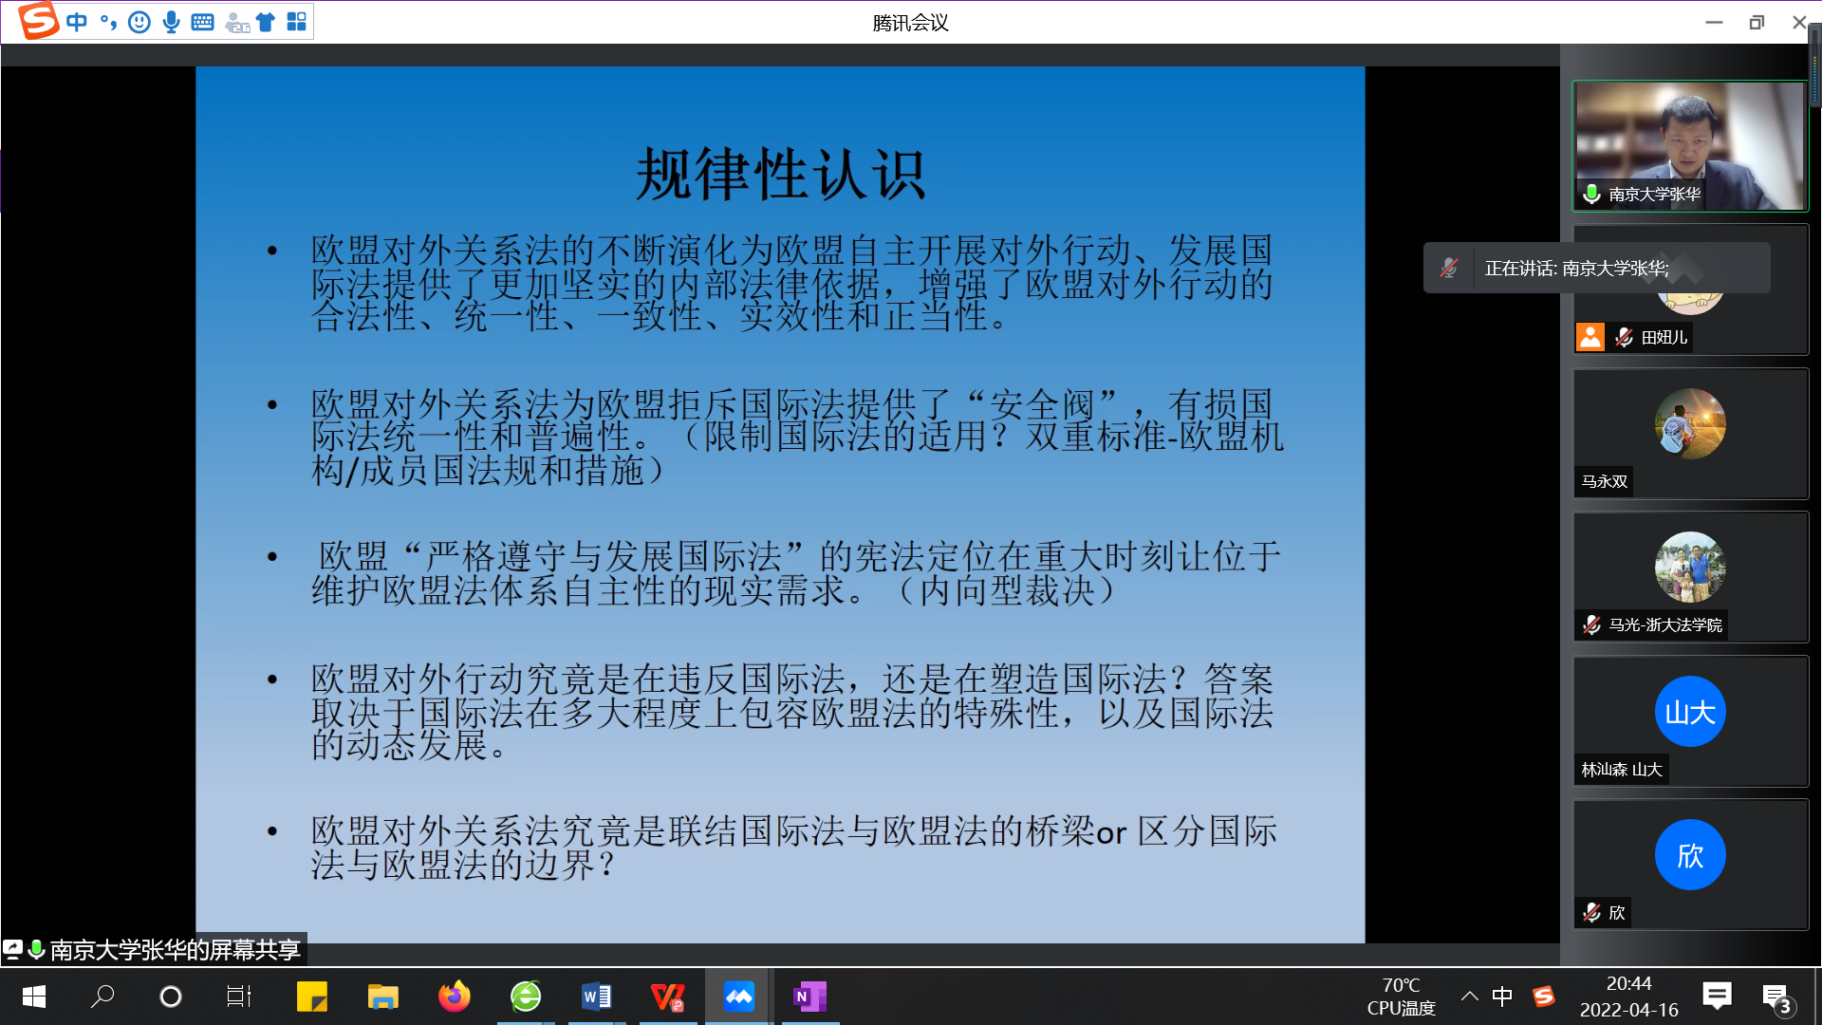Open Sogou emoji panel icon

[x=139, y=21]
